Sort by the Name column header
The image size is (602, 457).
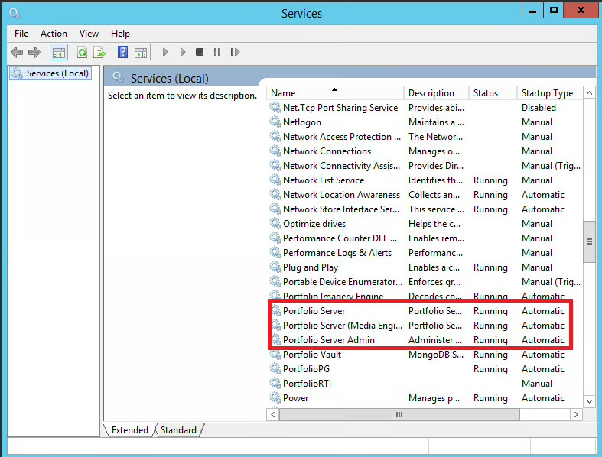point(335,93)
